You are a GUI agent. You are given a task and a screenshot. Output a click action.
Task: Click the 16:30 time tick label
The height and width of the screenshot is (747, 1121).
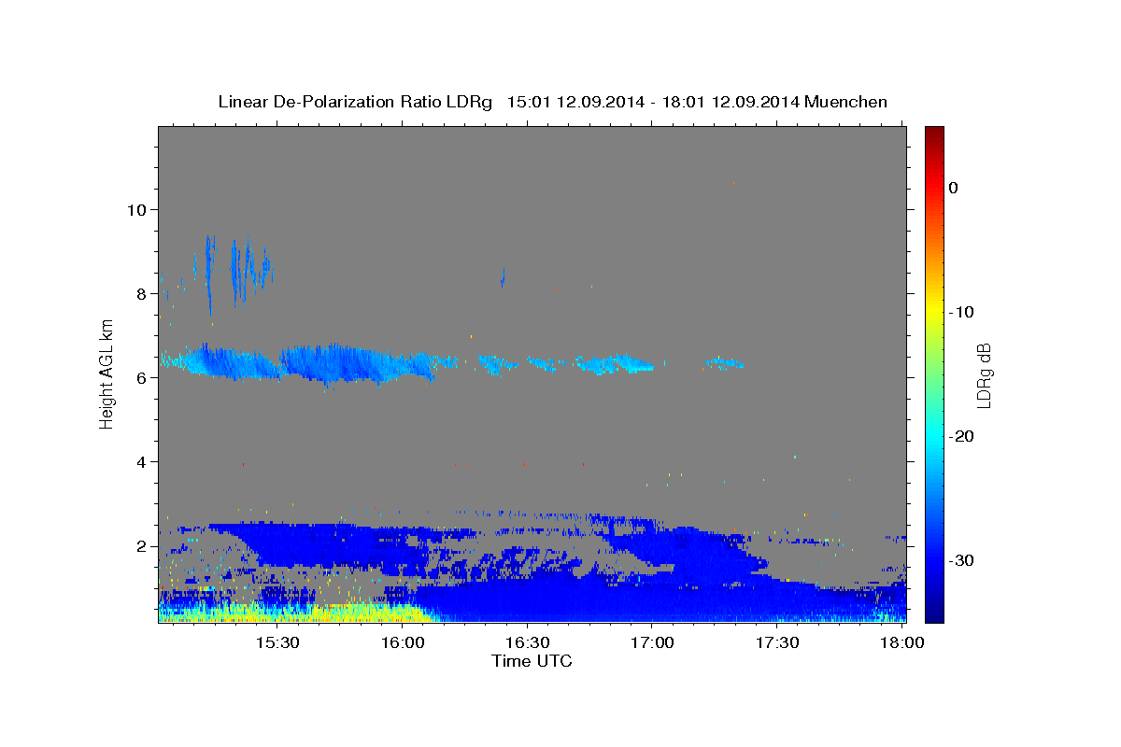pyautogui.click(x=527, y=643)
